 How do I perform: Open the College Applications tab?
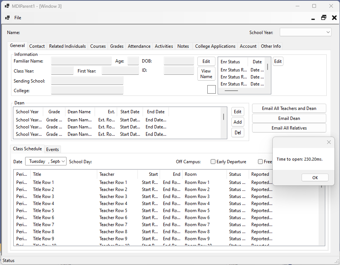215,46
